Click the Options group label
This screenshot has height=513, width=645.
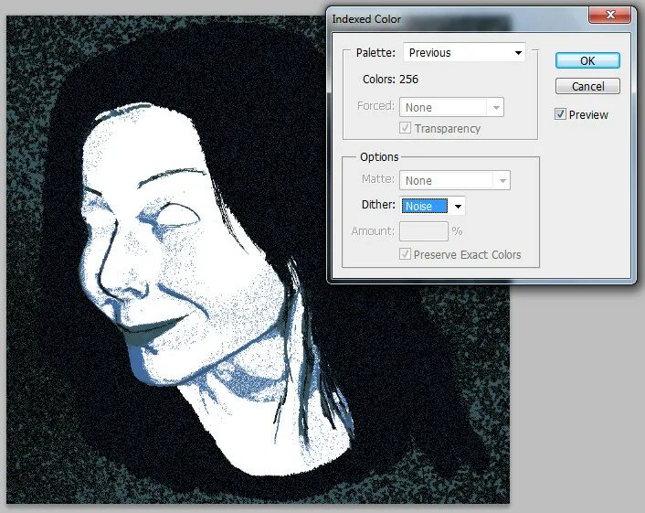[x=379, y=157]
